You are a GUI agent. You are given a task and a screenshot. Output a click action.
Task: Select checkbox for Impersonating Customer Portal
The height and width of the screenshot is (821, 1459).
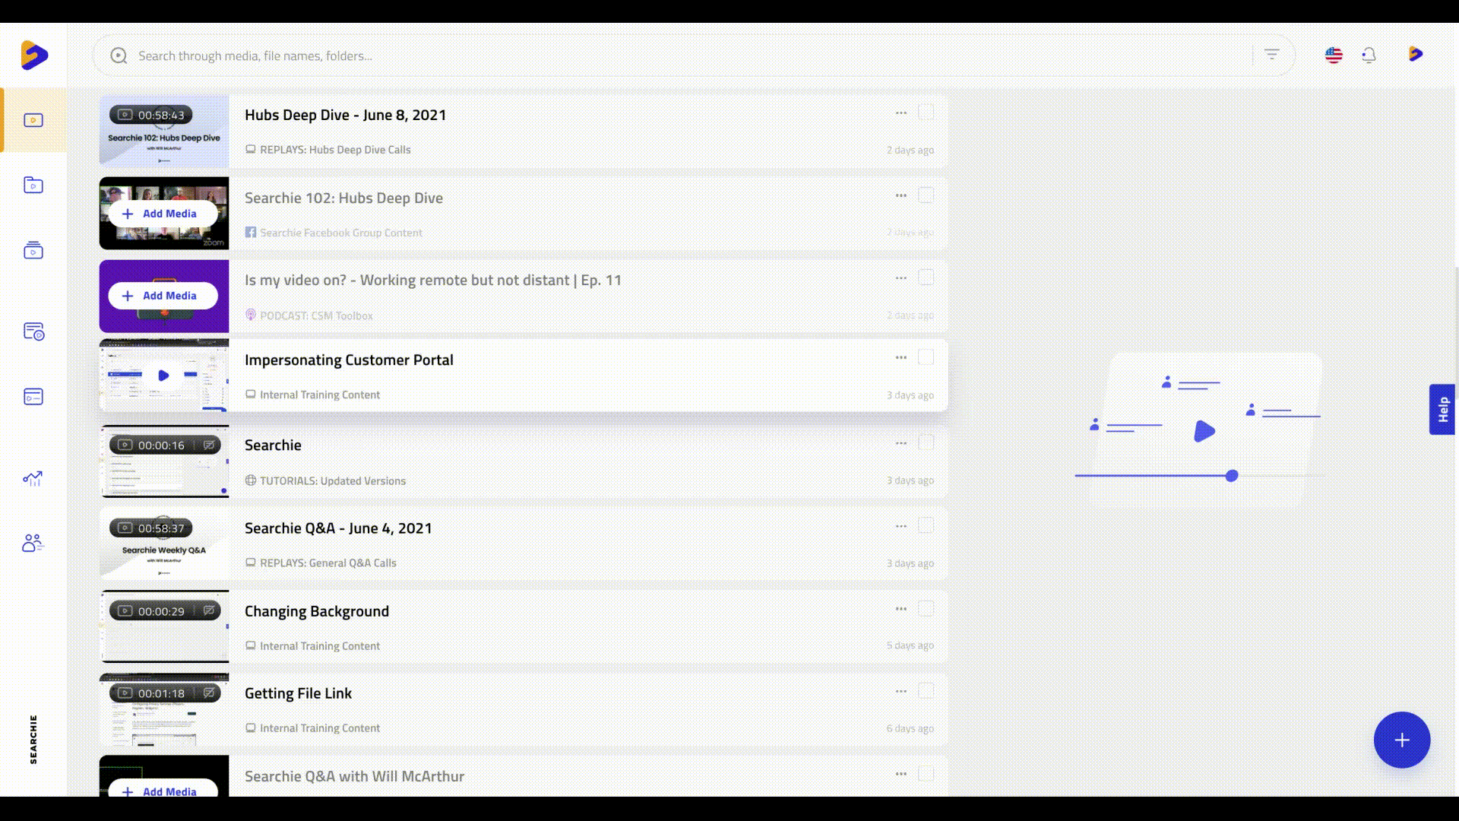[x=926, y=357]
